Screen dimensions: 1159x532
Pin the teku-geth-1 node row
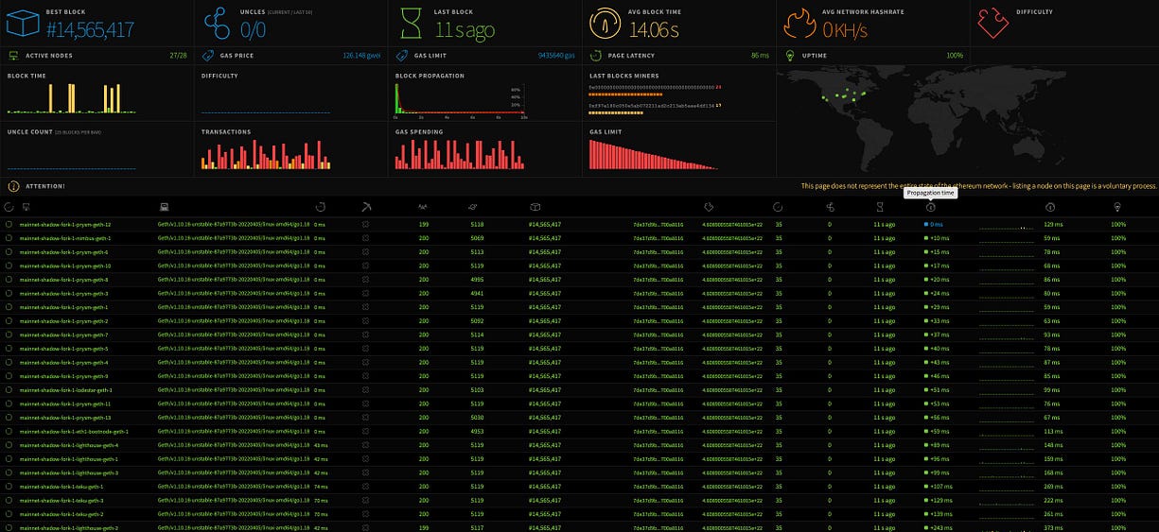coord(9,487)
